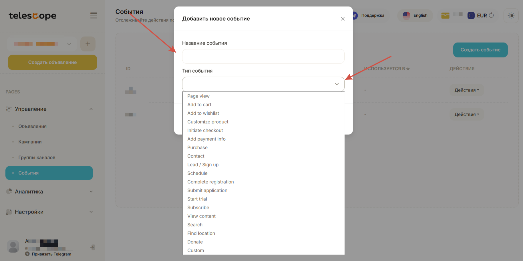
Task: Select the Purchase event type option
Action: click(198, 148)
